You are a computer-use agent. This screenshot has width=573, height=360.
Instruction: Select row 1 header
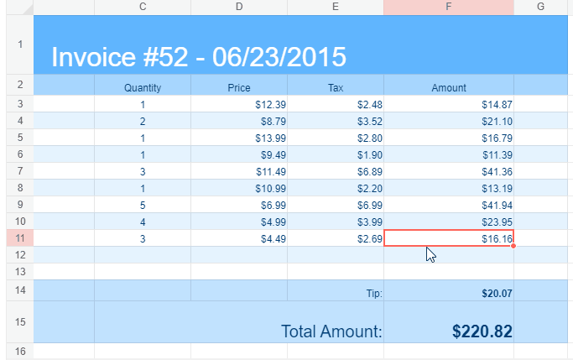click(x=20, y=44)
